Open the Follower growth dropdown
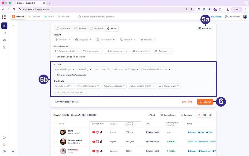This screenshot has width=249, height=156. [x=64, y=86]
